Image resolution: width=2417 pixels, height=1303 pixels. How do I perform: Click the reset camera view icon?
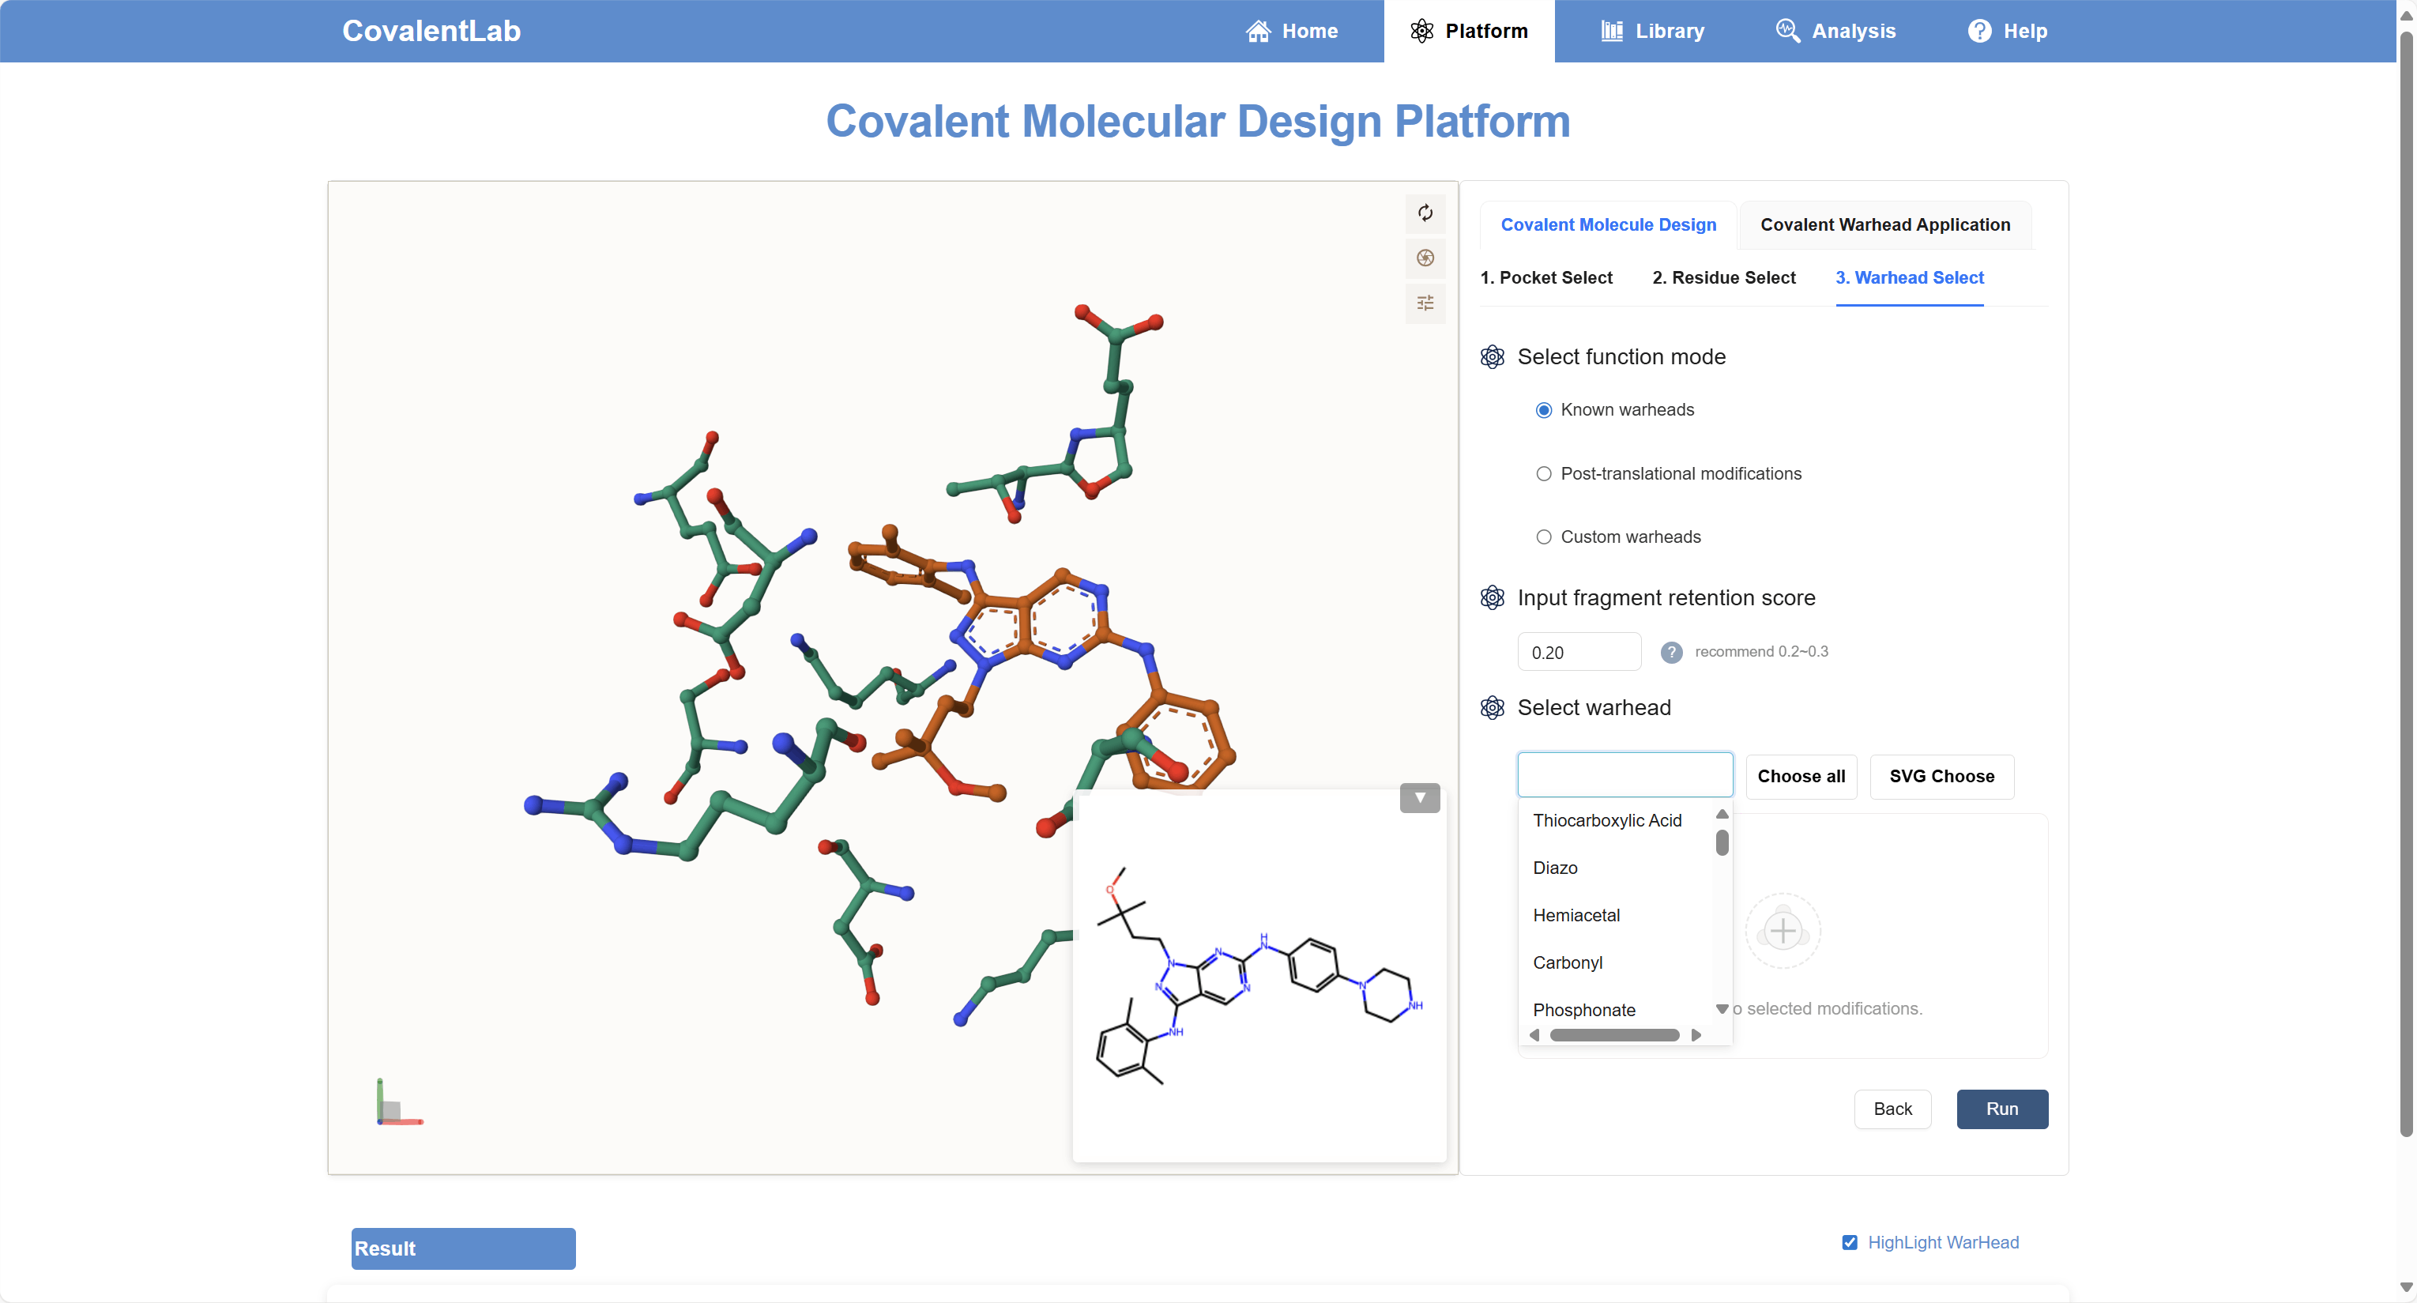tap(1425, 213)
